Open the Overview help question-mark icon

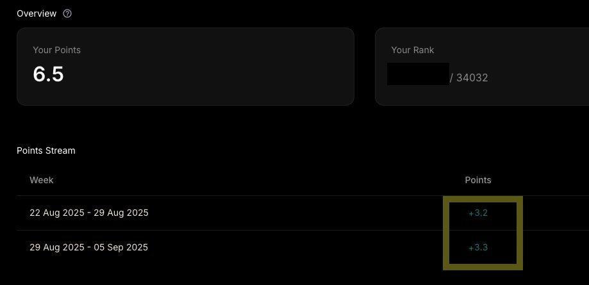pos(67,14)
